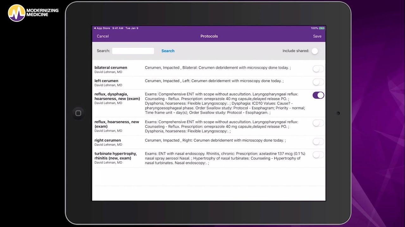Viewport: 405px width, 227px height.
Task: Return to App Store via back arrow
Action: pos(102,28)
